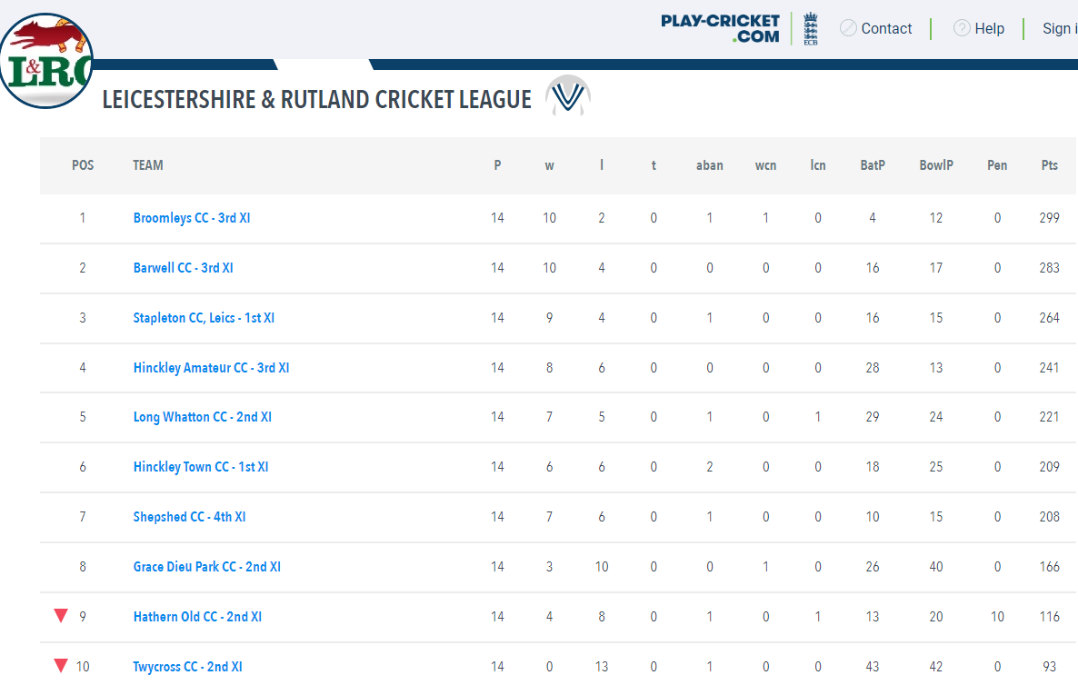The width and height of the screenshot is (1078, 685).
Task: Open Barwell CC - 3rd XI team page
Action: click(183, 268)
